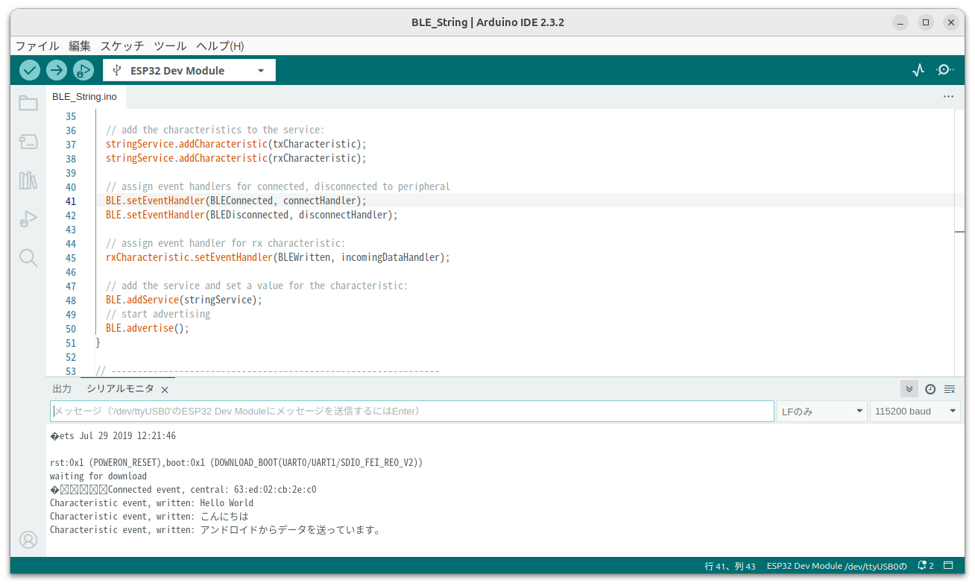Viewport: 975px width, 586px height.
Task: Switch to the 出力 tab
Action: tap(62, 389)
